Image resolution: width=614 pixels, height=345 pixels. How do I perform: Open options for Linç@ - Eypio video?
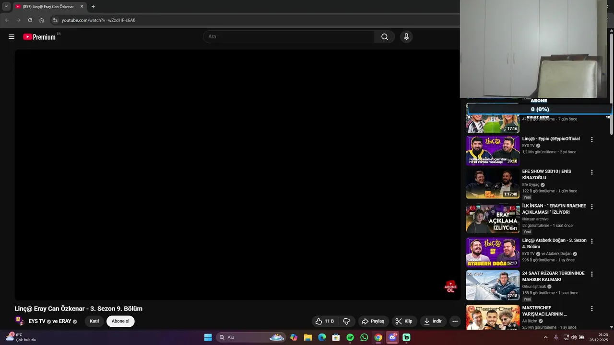coord(591,139)
